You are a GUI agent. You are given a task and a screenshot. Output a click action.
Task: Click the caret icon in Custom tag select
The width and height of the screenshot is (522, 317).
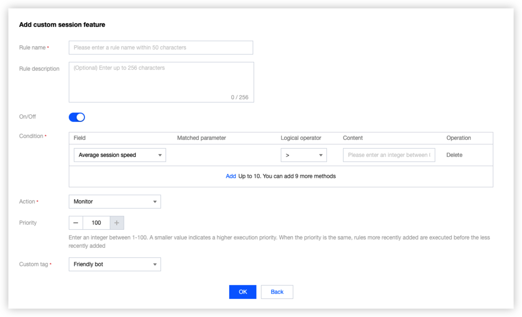click(155, 265)
